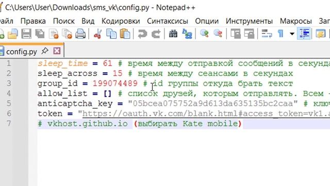The width and height of the screenshot is (330, 186).
Task: Toggle the Indent Guide toolbar icon
Action: 304,34
